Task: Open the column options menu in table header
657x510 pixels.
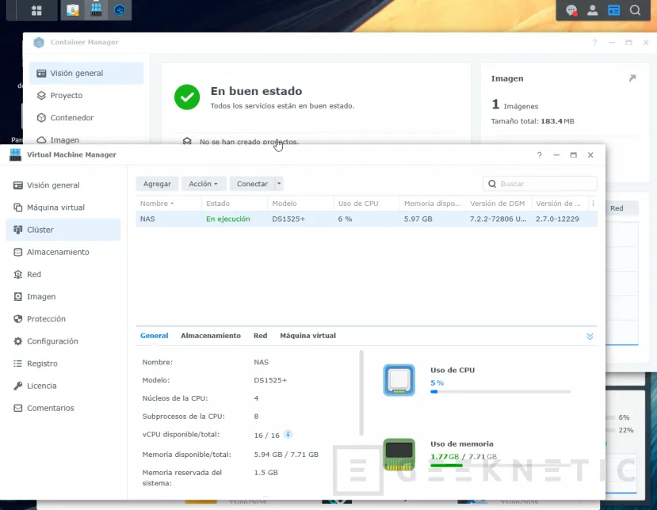Action: point(593,204)
